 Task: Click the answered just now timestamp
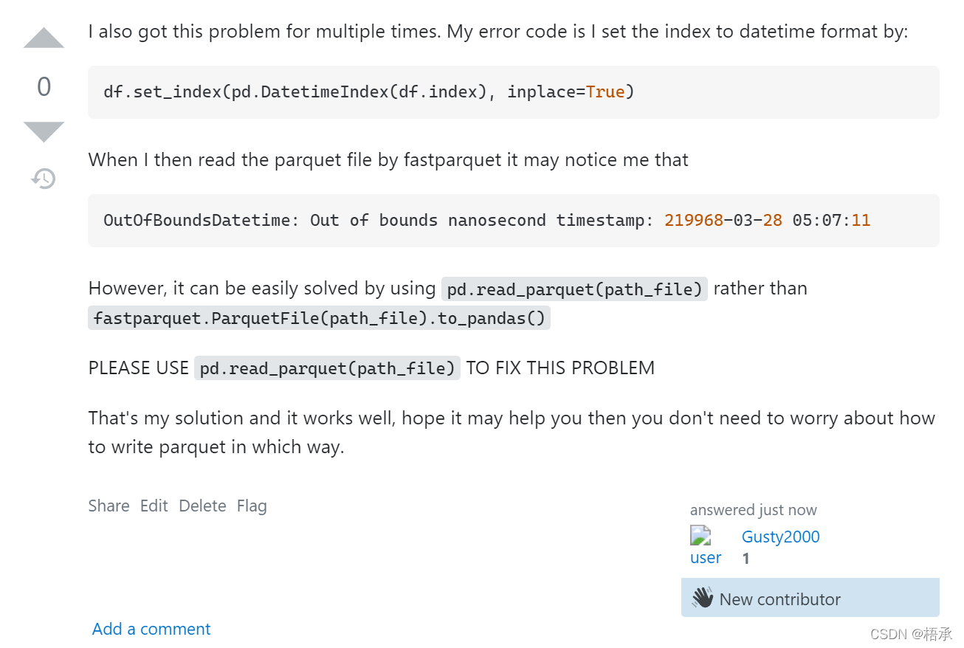(753, 509)
